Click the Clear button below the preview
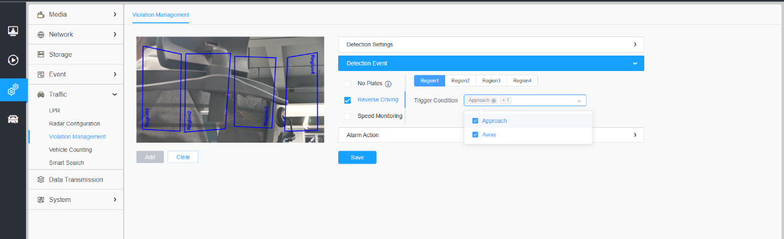Screen dimensions: 784x239 click(x=183, y=157)
